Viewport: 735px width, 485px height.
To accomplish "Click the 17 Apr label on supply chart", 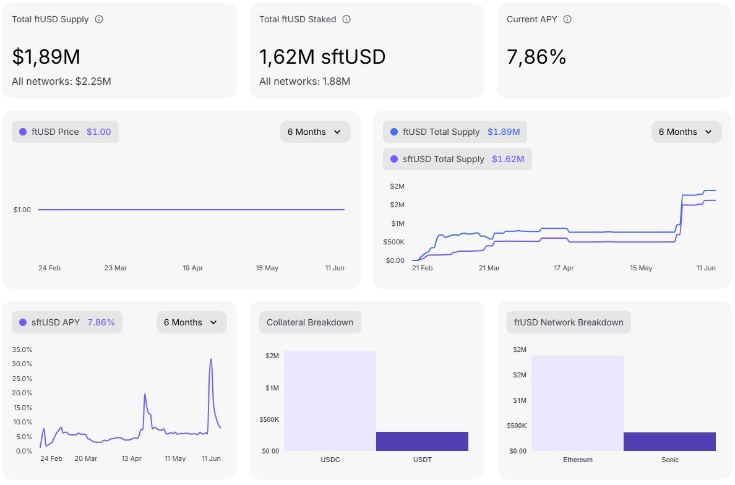I will (564, 268).
